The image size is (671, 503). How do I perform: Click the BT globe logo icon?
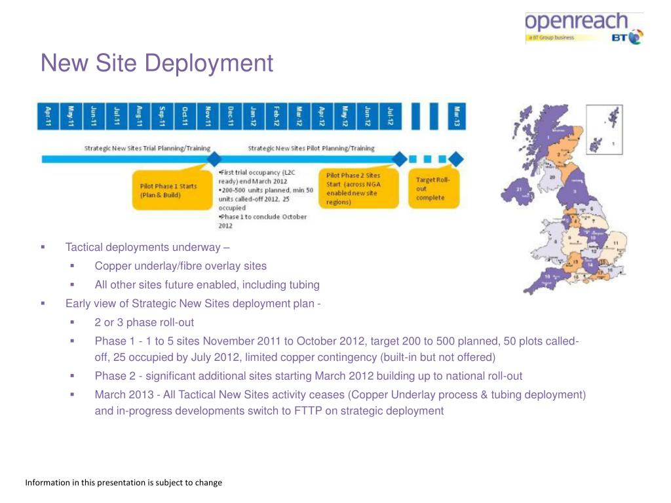636,37
